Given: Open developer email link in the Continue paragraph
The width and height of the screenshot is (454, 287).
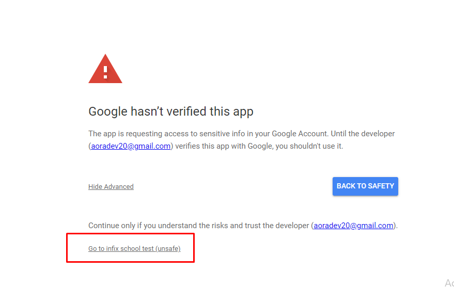Looking at the screenshot, I should pos(353,226).
